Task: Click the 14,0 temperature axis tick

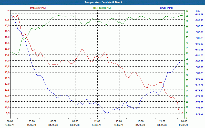Action: tap(7, 61)
